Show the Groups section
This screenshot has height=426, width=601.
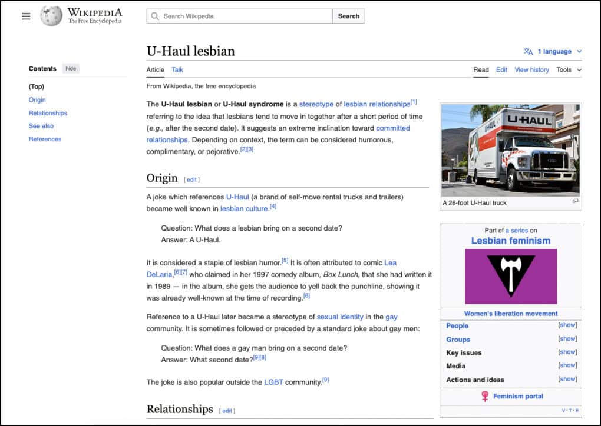pyautogui.click(x=567, y=339)
